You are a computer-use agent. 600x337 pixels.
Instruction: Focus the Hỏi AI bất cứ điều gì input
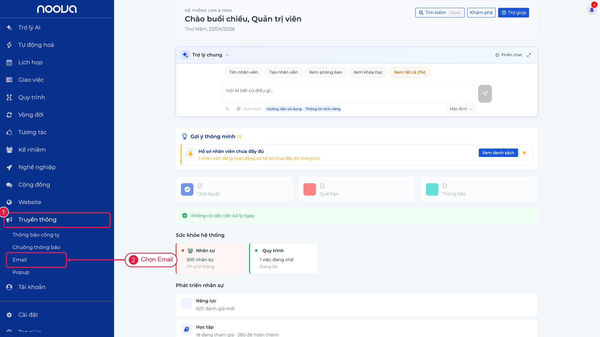[349, 94]
